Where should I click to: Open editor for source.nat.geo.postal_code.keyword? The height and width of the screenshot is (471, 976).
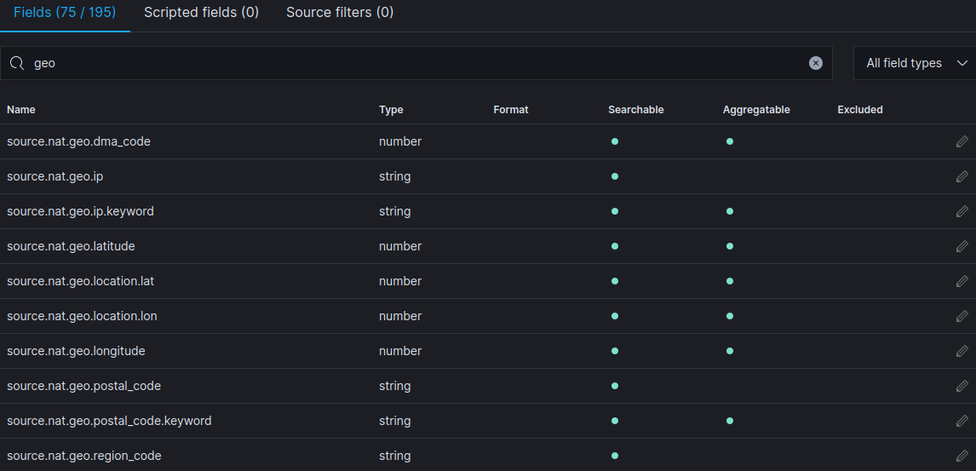point(962,421)
